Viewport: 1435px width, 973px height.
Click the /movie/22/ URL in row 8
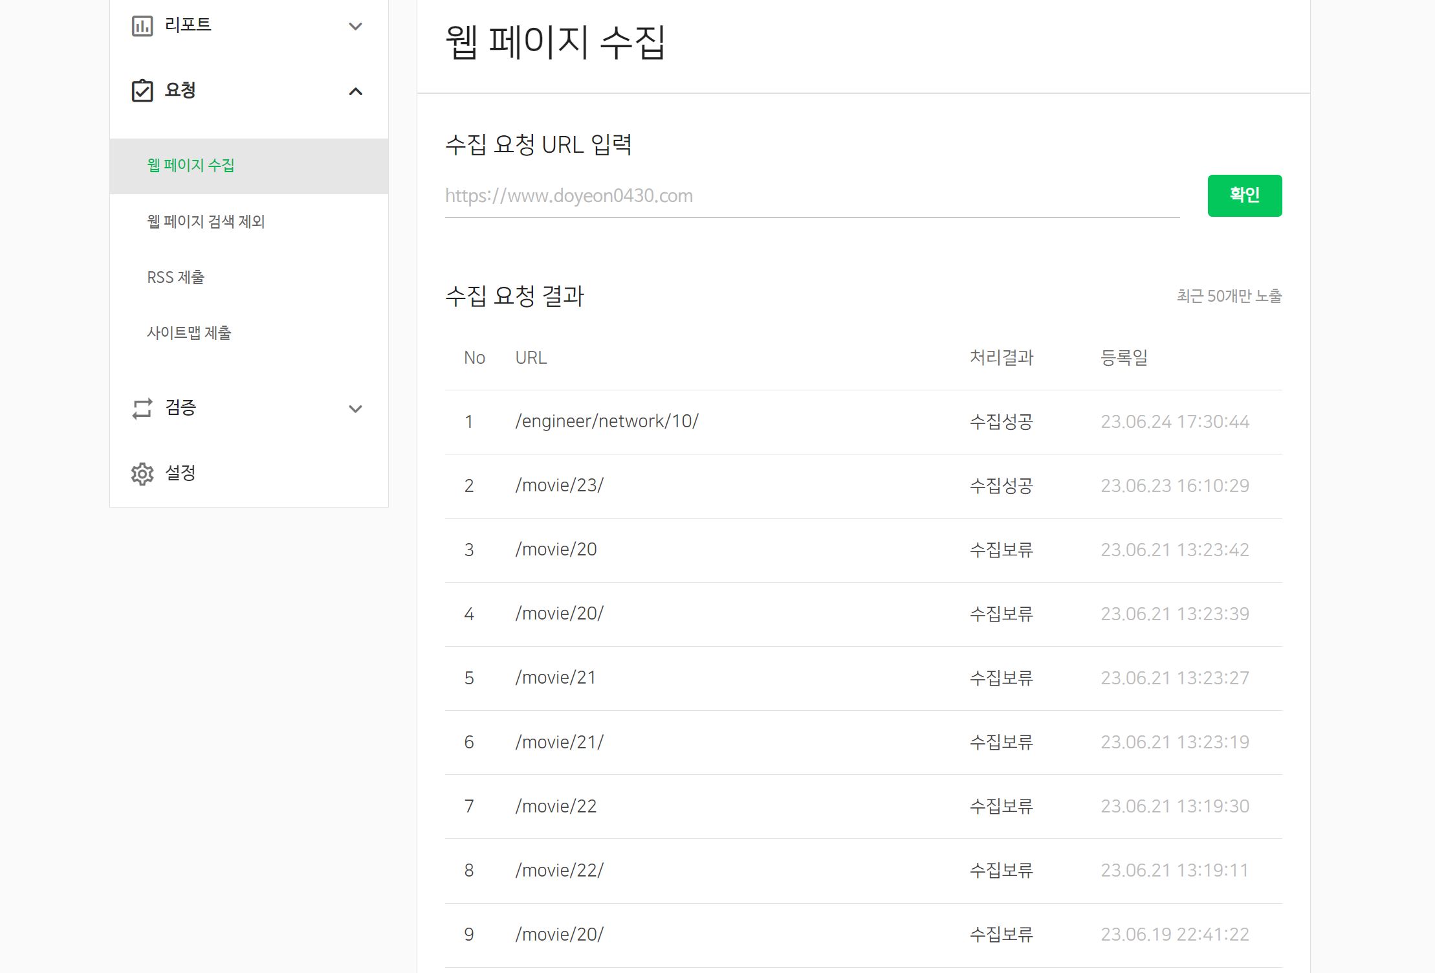[x=559, y=870]
